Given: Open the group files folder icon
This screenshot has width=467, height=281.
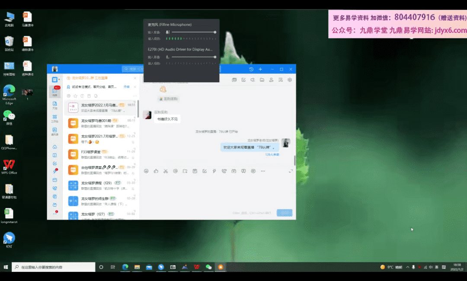Looking at the screenshot, I should pos(262,80).
